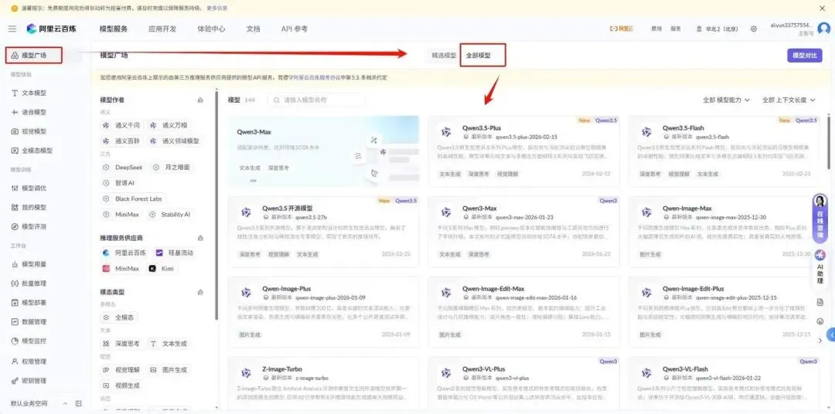835x414 pixels.
Task: Toggle 通义万相 author filter
Action: 170,126
